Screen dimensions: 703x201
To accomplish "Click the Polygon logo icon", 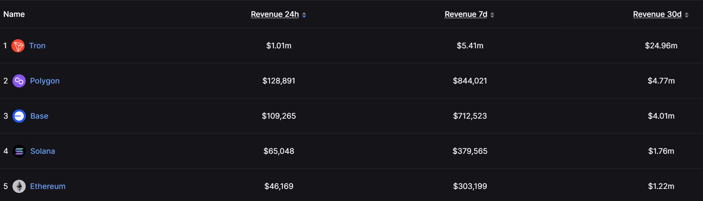I will [19, 81].
